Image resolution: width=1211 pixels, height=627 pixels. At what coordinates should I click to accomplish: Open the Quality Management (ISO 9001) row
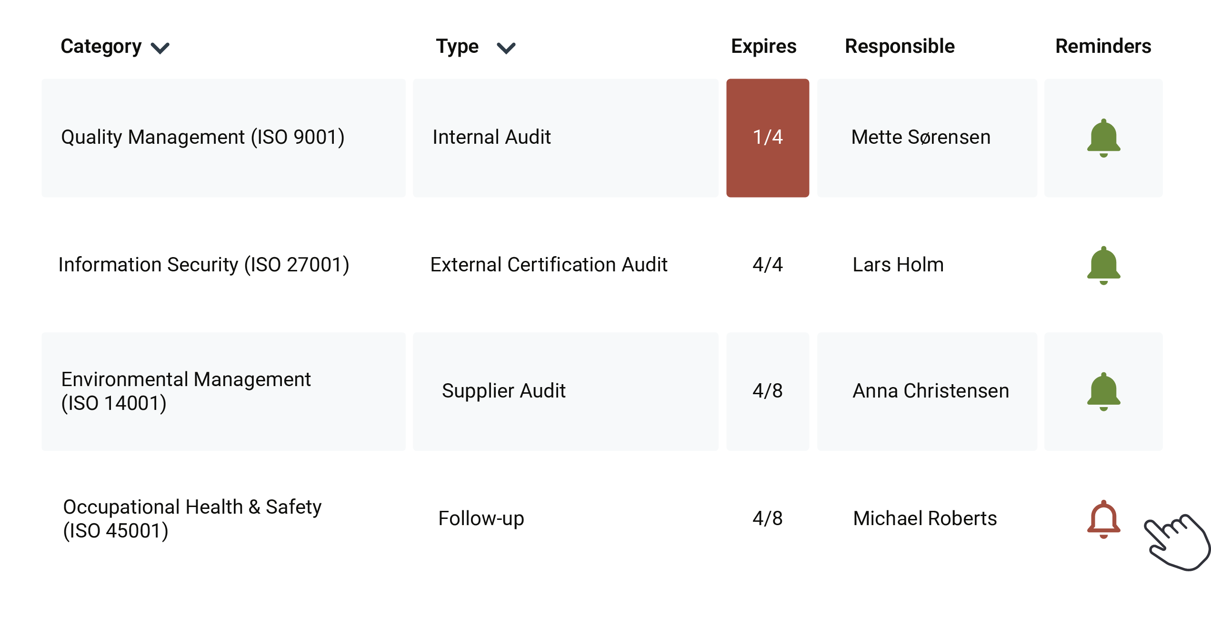203,138
